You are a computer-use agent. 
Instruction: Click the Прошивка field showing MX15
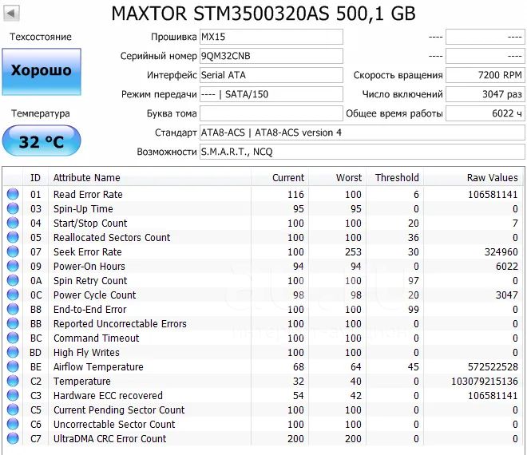(x=271, y=37)
